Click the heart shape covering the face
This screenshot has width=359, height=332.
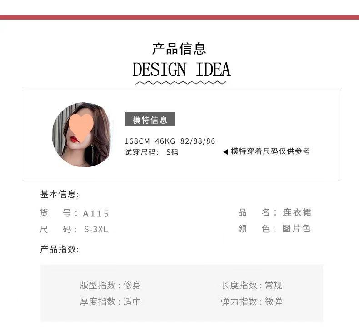point(81,127)
